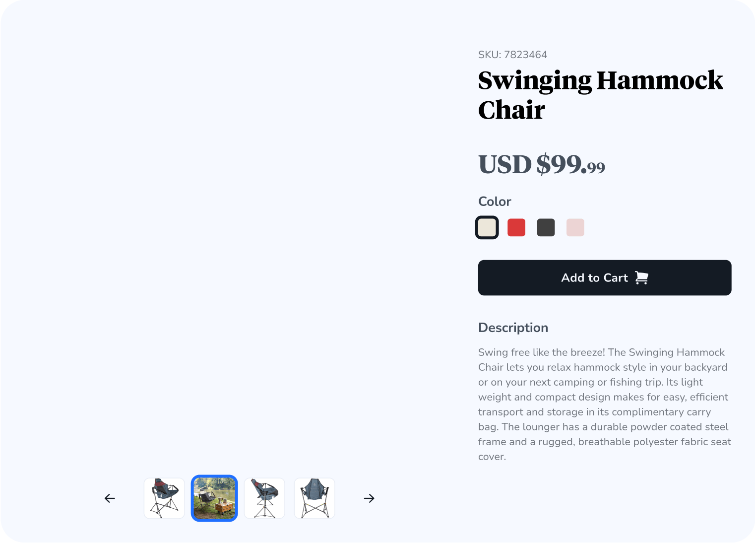Choose the red color swatch
Image resolution: width=755 pixels, height=543 pixels.
[x=516, y=228]
